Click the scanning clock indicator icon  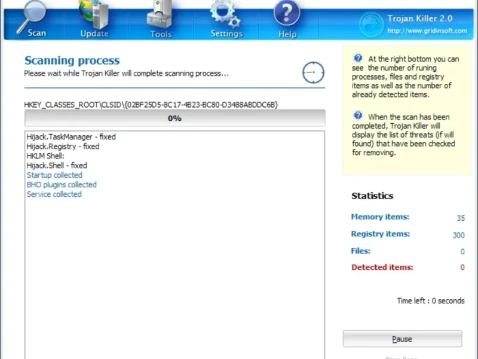[313, 72]
